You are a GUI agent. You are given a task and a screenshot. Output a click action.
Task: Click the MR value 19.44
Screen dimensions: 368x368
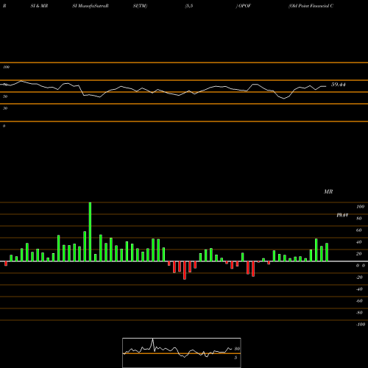(342, 215)
